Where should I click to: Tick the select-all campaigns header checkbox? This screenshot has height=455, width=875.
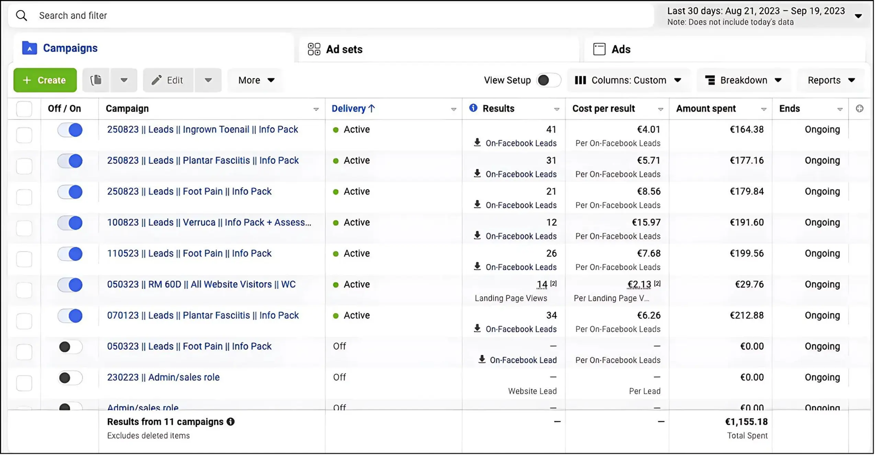coord(24,109)
